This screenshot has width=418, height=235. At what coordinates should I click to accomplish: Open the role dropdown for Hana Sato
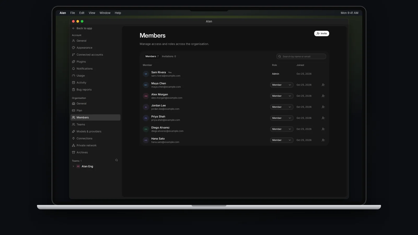click(282, 140)
